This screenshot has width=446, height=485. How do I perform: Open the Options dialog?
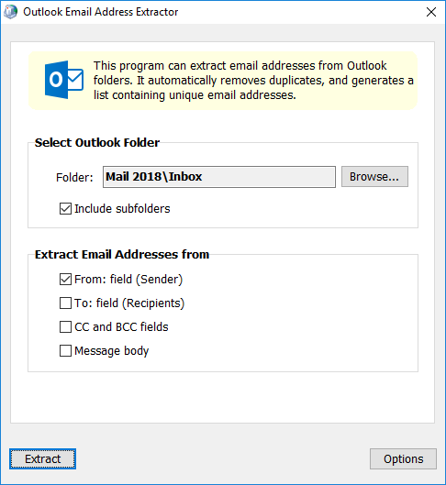point(403,459)
